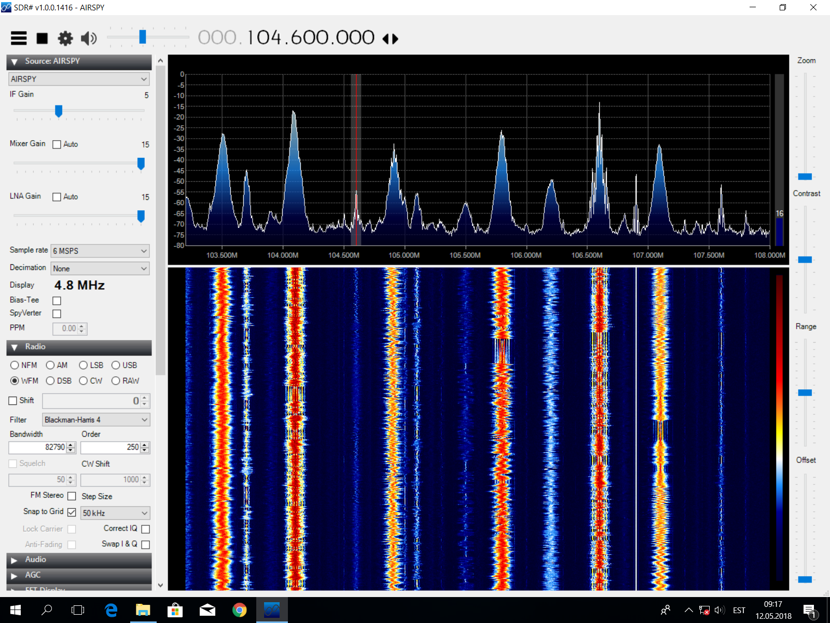Click the Bandwidth input field

pyautogui.click(x=37, y=447)
